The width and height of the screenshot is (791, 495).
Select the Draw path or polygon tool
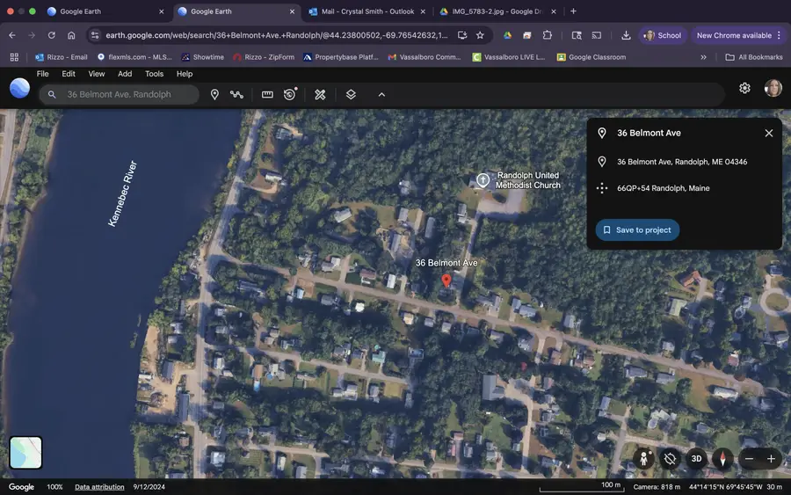point(236,94)
